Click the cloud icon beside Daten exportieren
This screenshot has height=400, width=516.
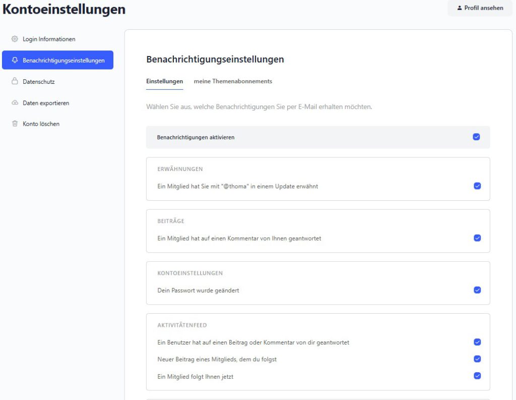point(15,103)
